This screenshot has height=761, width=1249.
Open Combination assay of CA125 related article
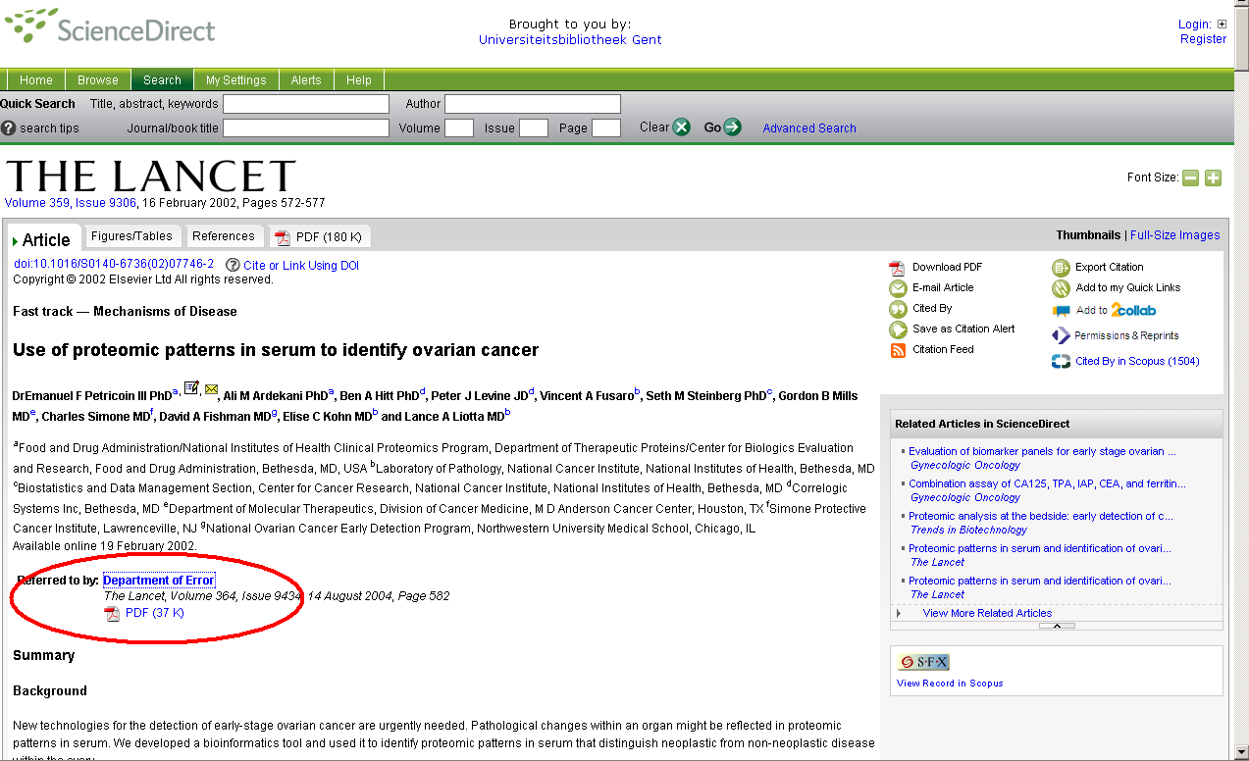pos(1047,484)
